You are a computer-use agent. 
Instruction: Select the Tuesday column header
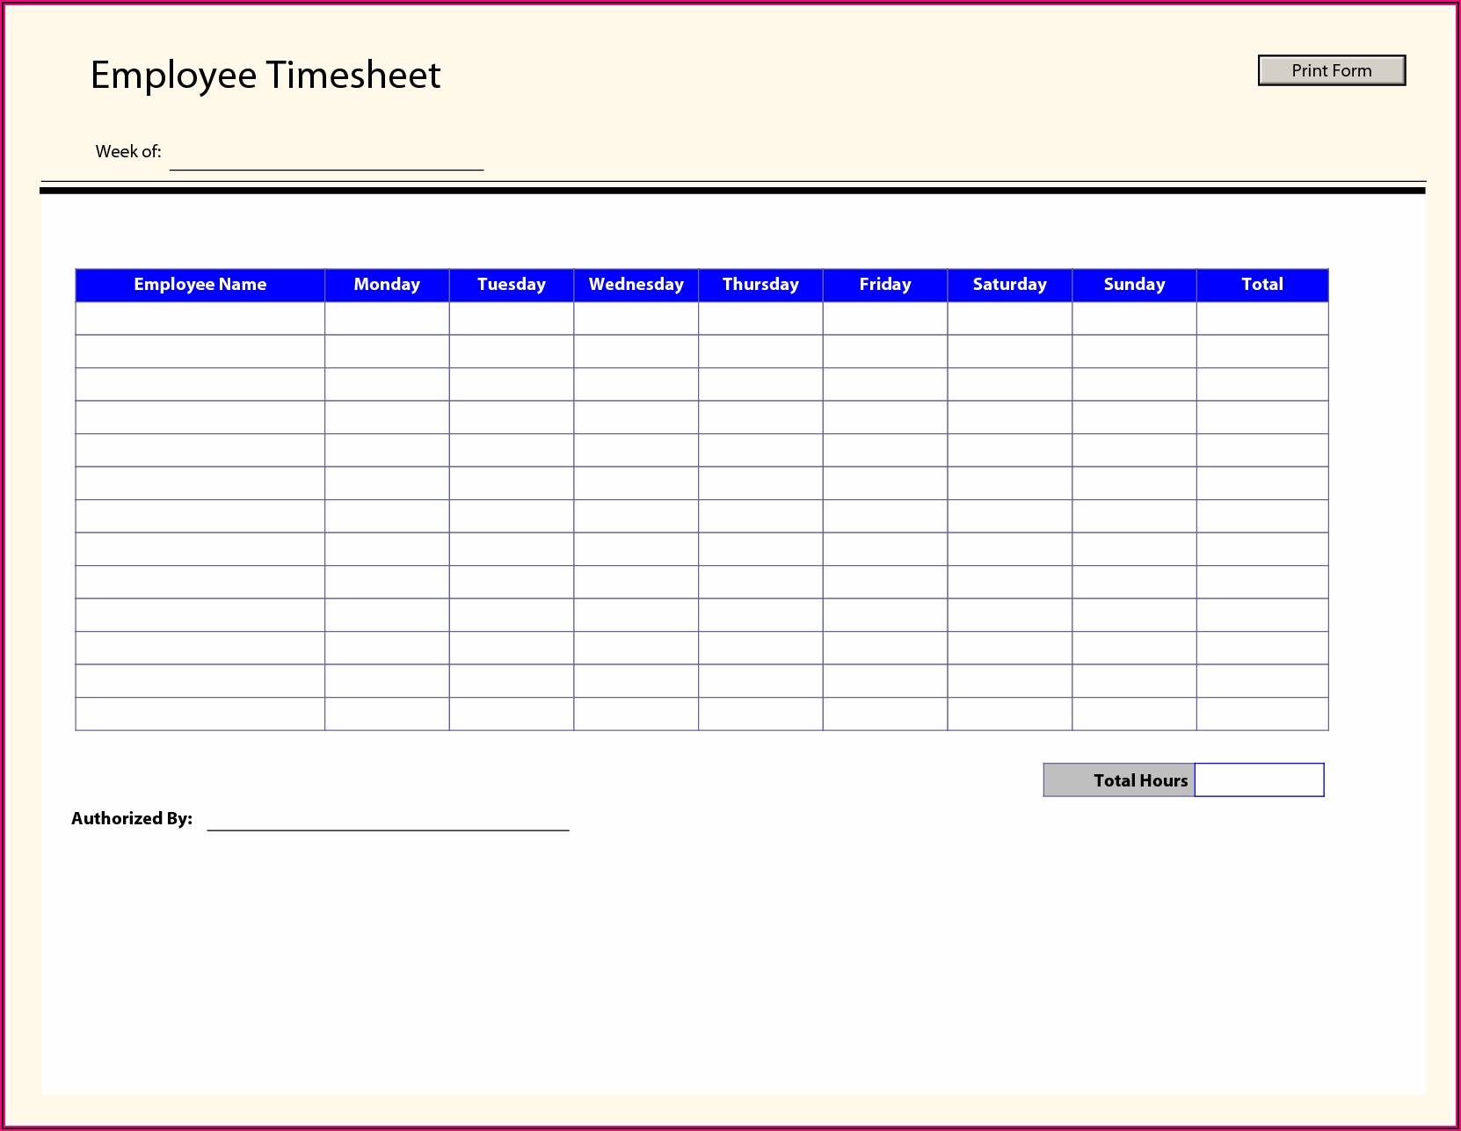click(x=511, y=285)
